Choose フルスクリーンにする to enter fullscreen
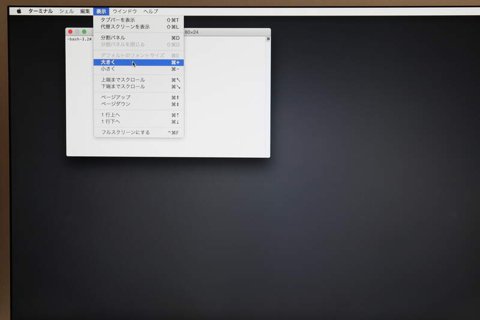The width and height of the screenshot is (480, 320). [x=125, y=132]
